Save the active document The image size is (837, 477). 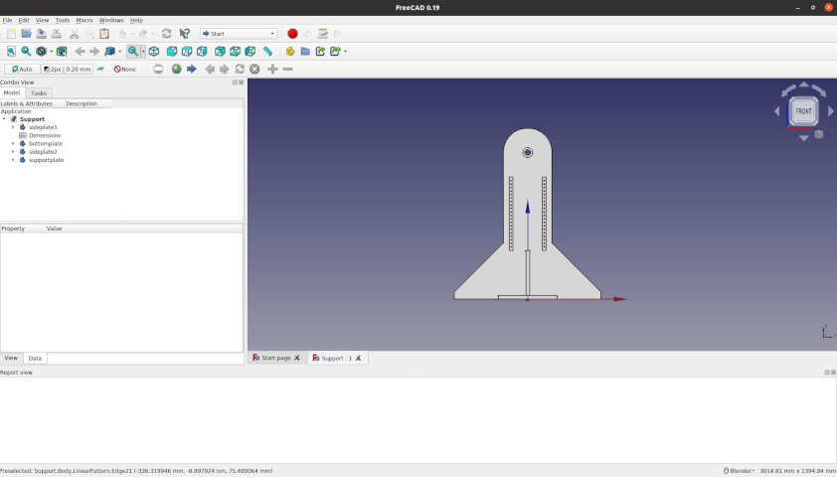[x=41, y=34]
